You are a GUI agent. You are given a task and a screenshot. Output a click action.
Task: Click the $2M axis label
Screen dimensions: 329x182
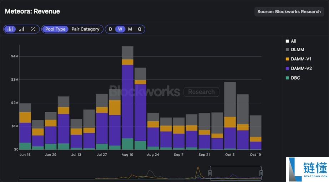click(x=15, y=103)
